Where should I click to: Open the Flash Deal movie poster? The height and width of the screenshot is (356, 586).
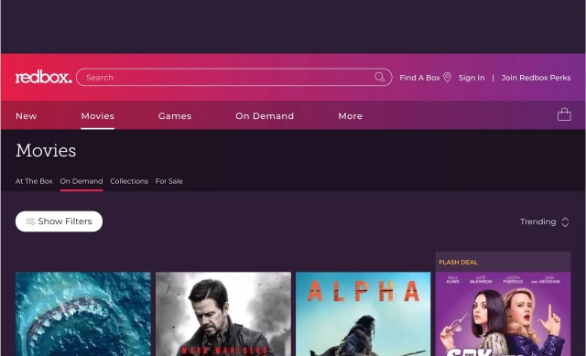[503, 314]
